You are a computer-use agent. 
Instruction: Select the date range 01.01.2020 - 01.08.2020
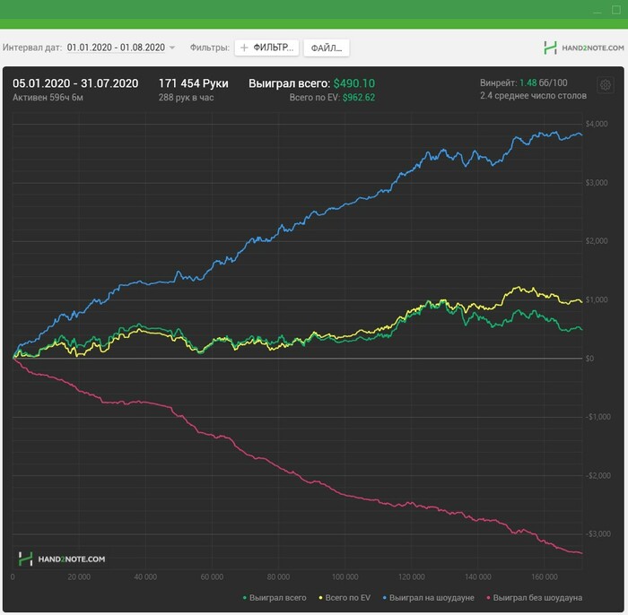116,48
